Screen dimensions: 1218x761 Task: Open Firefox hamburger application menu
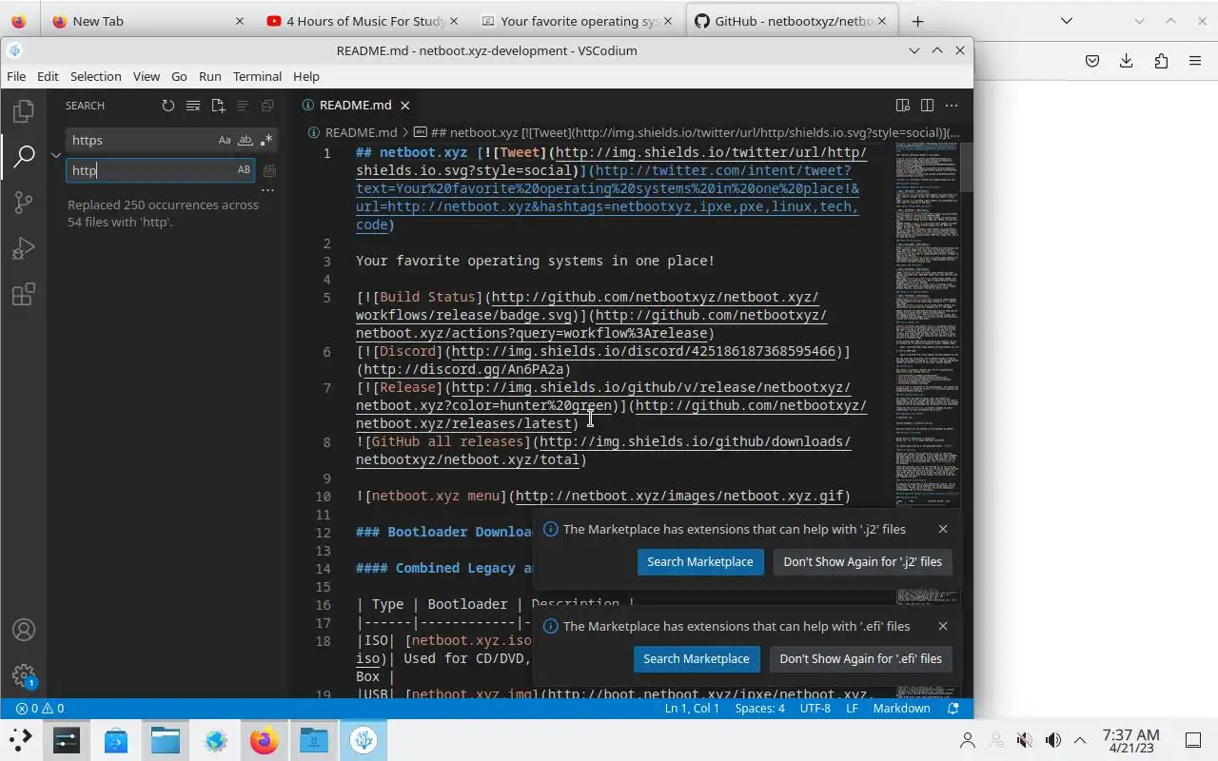point(1195,61)
